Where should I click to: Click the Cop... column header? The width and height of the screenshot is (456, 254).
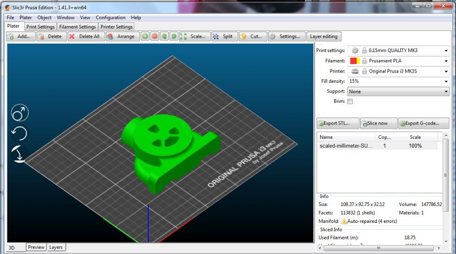pos(384,137)
